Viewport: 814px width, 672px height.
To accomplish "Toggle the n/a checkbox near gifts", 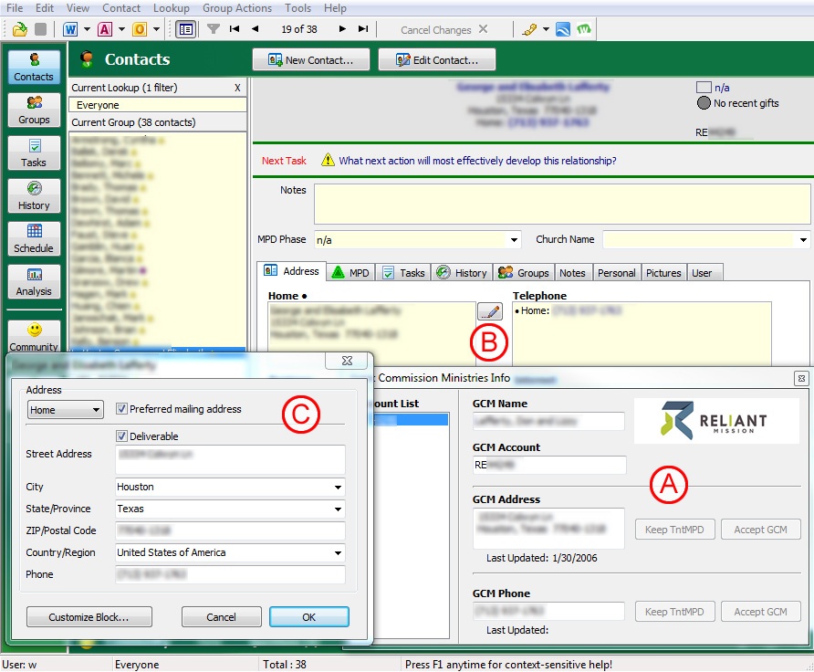I will (704, 88).
